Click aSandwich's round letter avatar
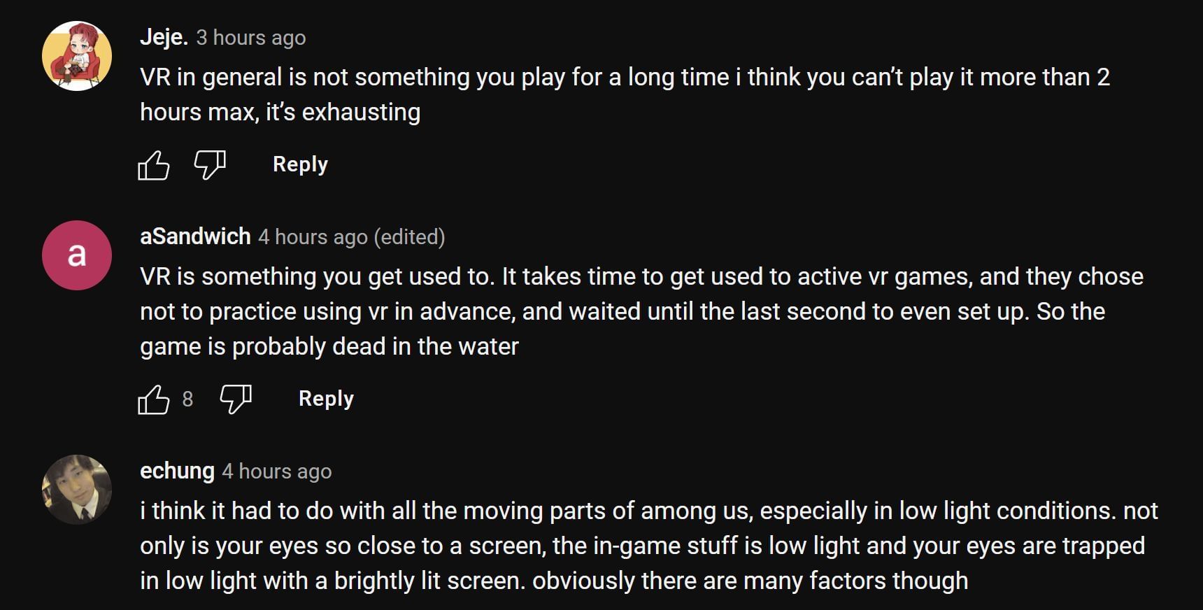1203x610 pixels. pos(77,255)
